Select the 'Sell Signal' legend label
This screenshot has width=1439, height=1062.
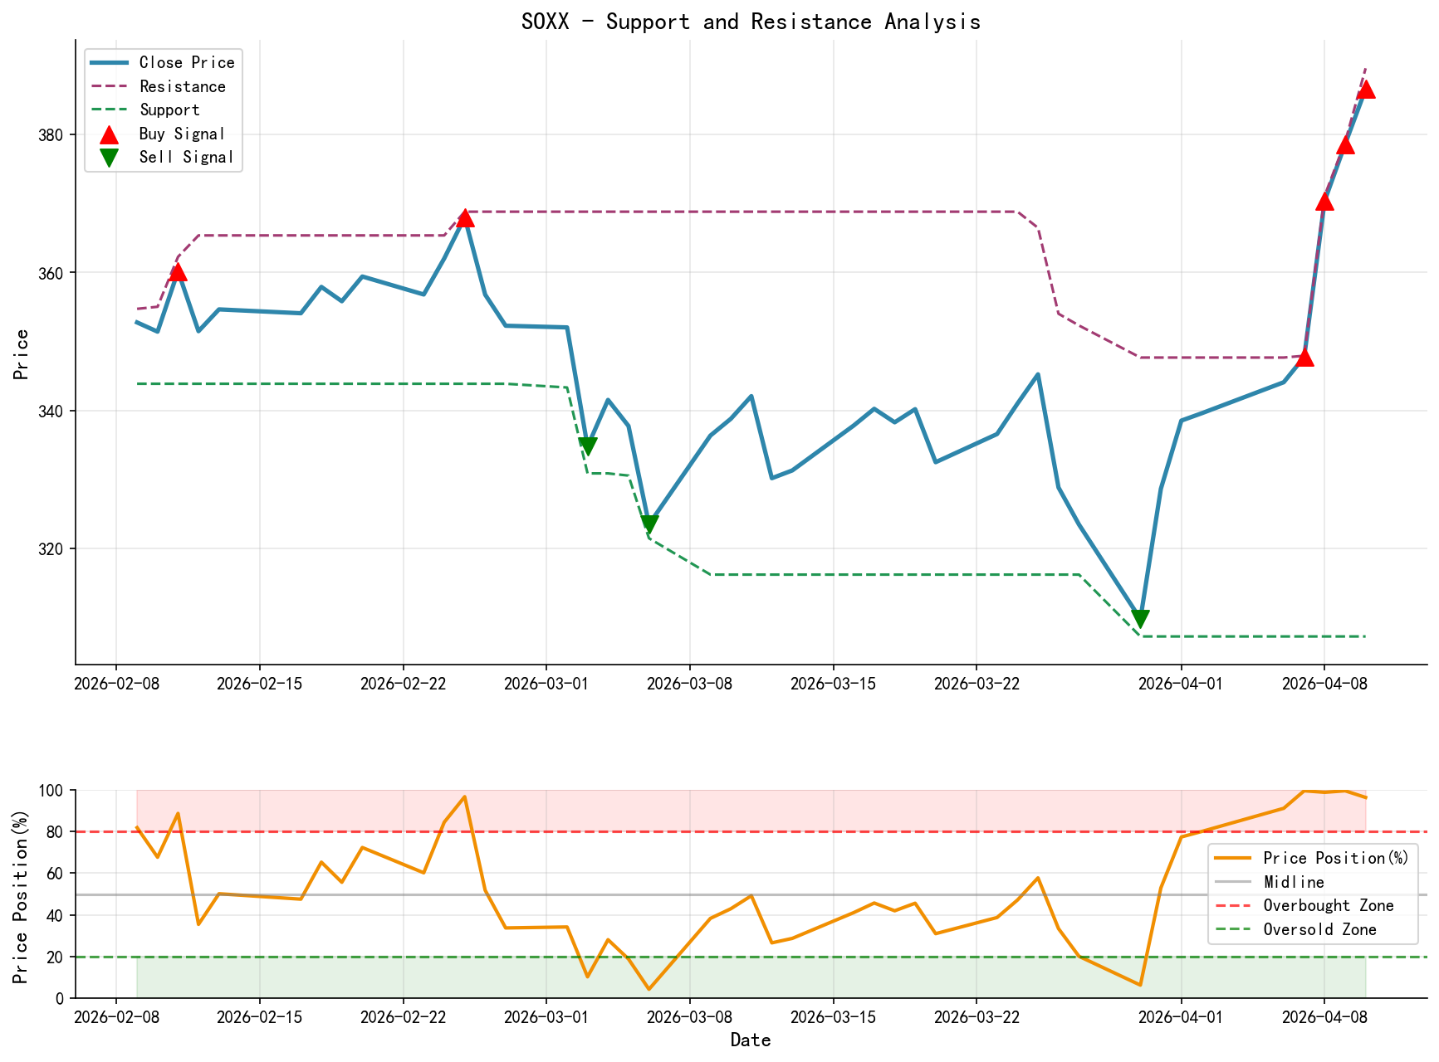pyautogui.click(x=187, y=157)
